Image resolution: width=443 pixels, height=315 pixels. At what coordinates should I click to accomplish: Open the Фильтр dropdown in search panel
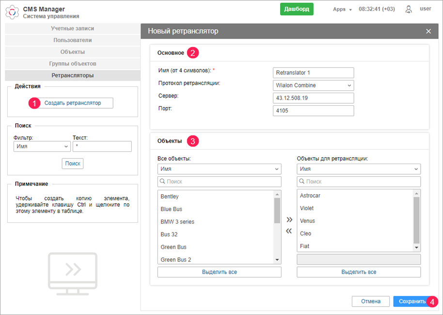tap(42, 146)
